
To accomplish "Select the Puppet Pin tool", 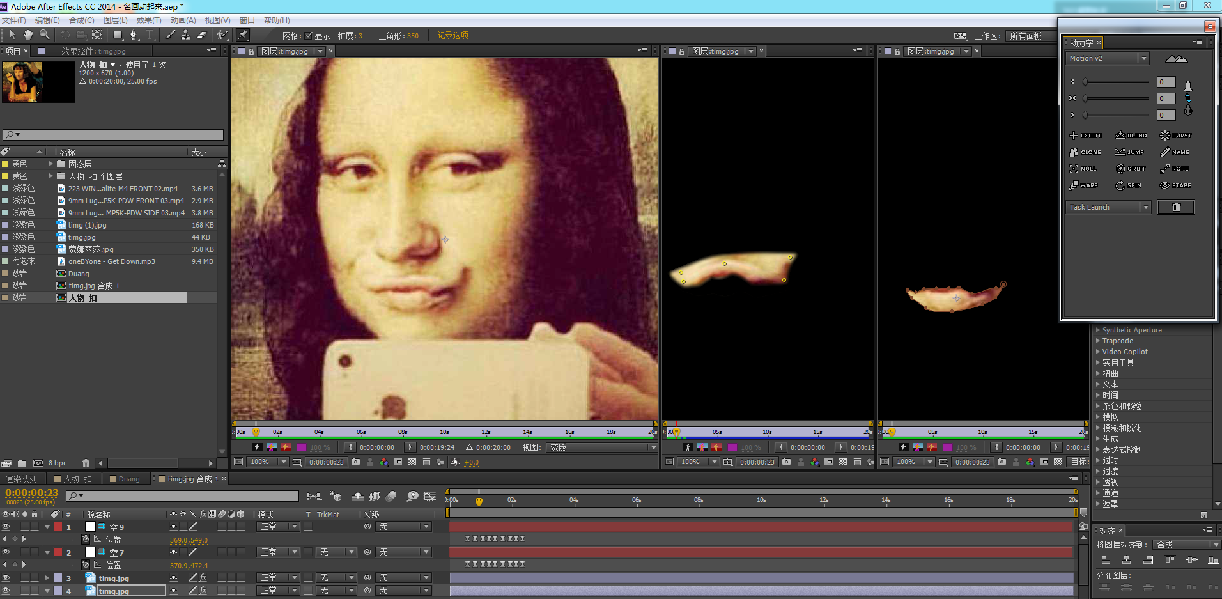I will [x=243, y=35].
